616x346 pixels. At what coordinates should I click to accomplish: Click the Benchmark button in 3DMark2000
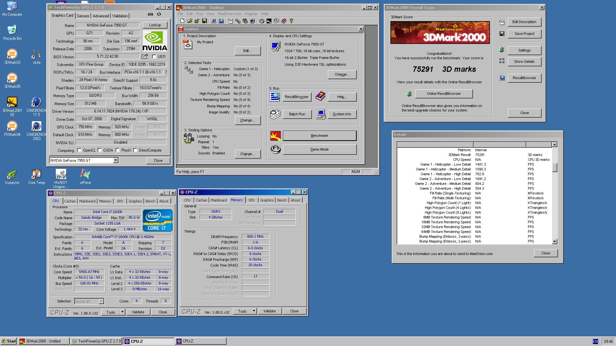[320, 136]
